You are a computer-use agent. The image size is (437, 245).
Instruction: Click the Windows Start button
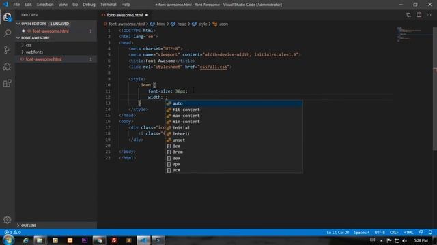(x=8, y=240)
